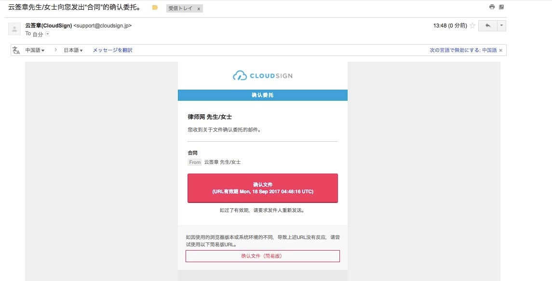Open the 日本語 target language dropdown
Image resolution: width=552 pixels, height=281 pixels.
click(x=73, y=50)
